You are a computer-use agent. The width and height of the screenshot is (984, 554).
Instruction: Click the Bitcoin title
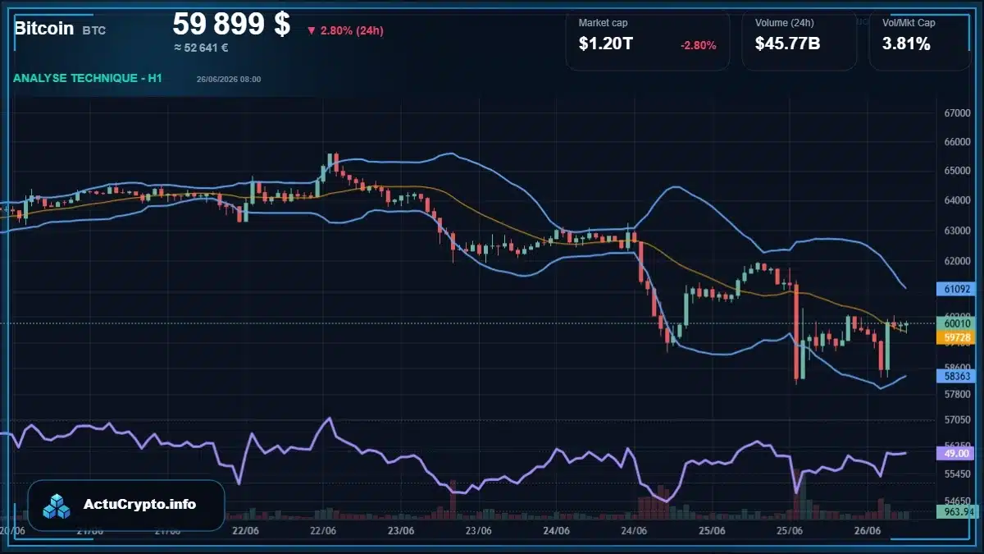43,29
